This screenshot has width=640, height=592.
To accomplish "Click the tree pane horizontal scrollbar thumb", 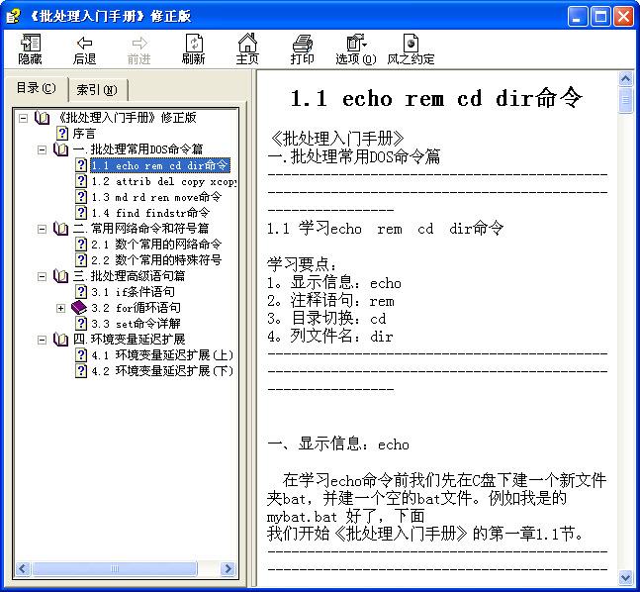I will point(115,568).
